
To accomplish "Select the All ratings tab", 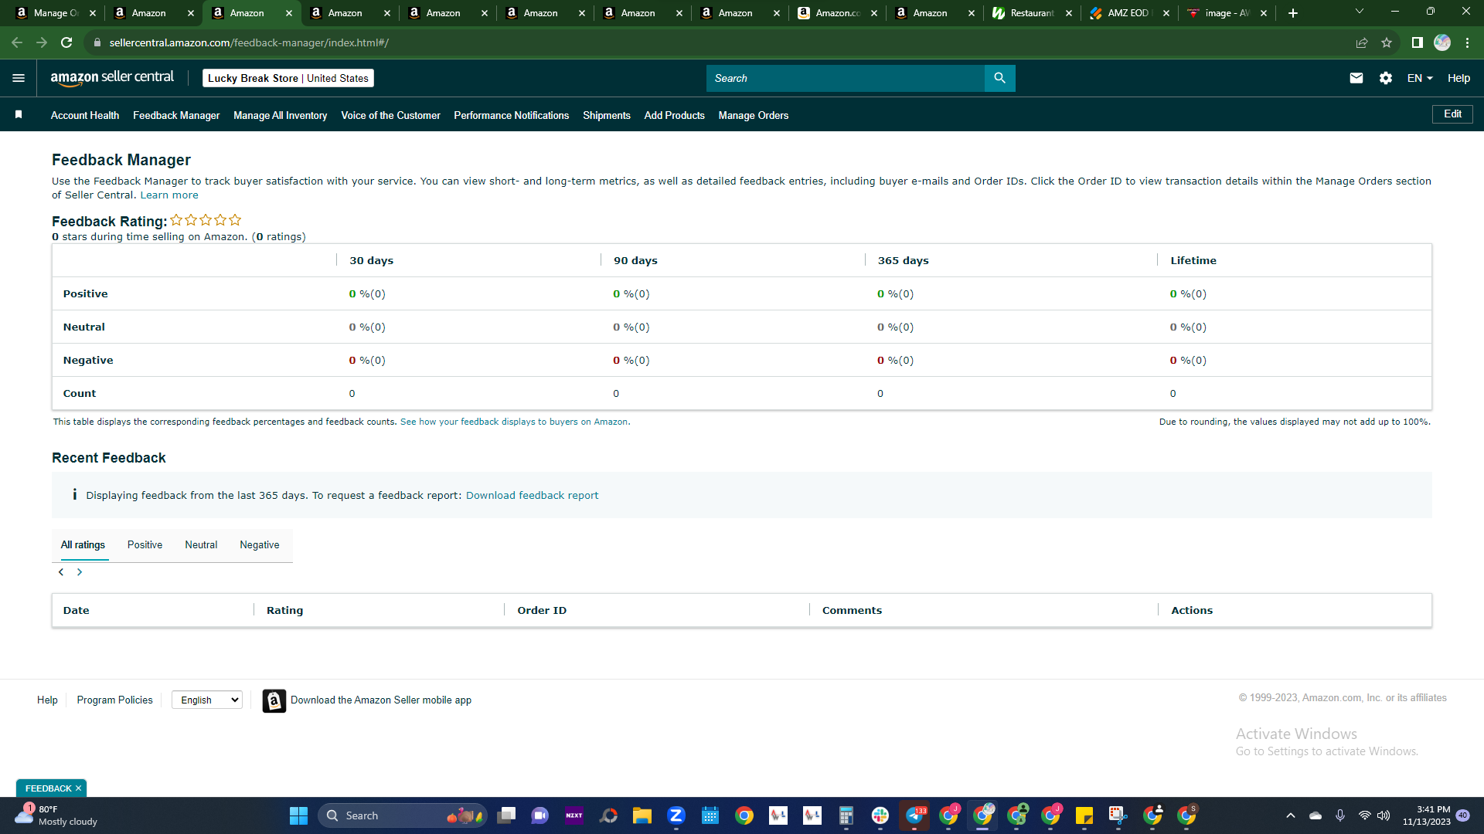I will (x=83, y=544).
